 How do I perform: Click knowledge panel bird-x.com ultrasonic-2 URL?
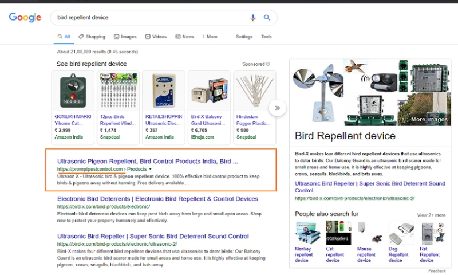(x=354, y=198)
